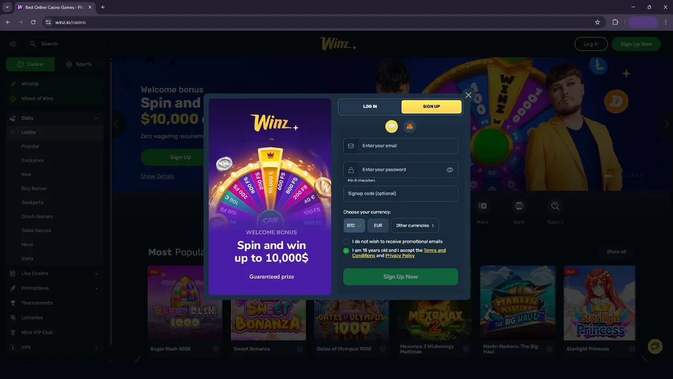This screenshot has width=673, height=379.
Task: Open the live chat support bubble icon
Action: tap(655, 346)
